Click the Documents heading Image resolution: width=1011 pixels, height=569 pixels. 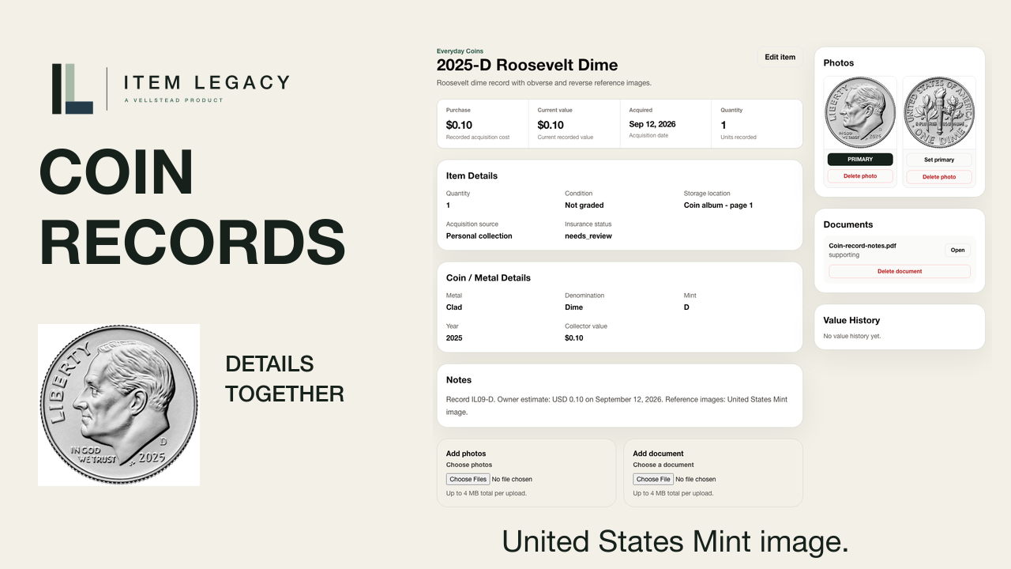(848, 224)
